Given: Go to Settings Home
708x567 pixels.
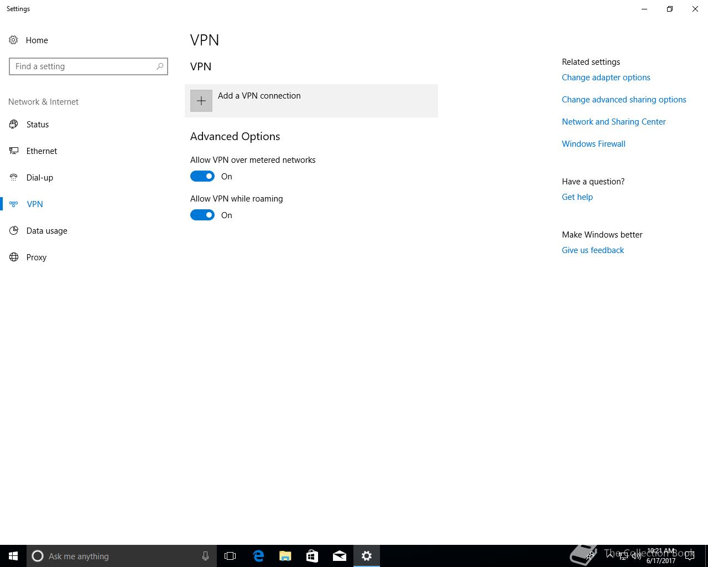Looking at the screenshot, I should coord(37,40).
